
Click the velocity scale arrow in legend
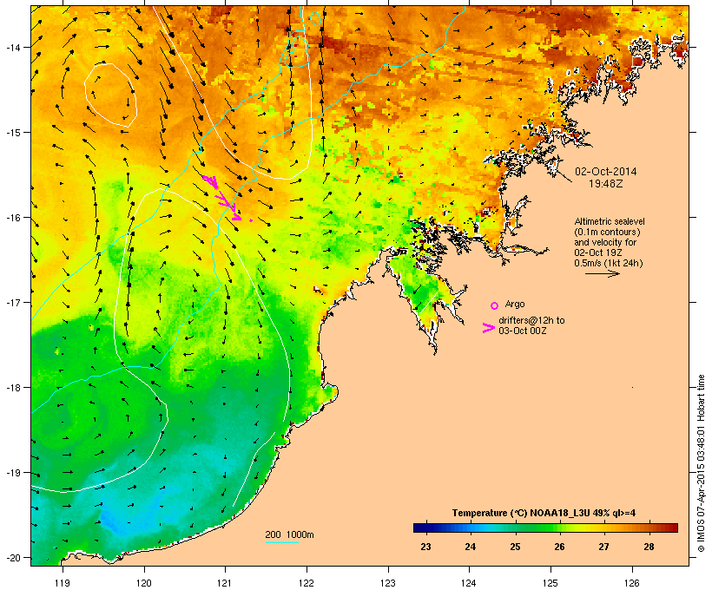click(603, 273)
